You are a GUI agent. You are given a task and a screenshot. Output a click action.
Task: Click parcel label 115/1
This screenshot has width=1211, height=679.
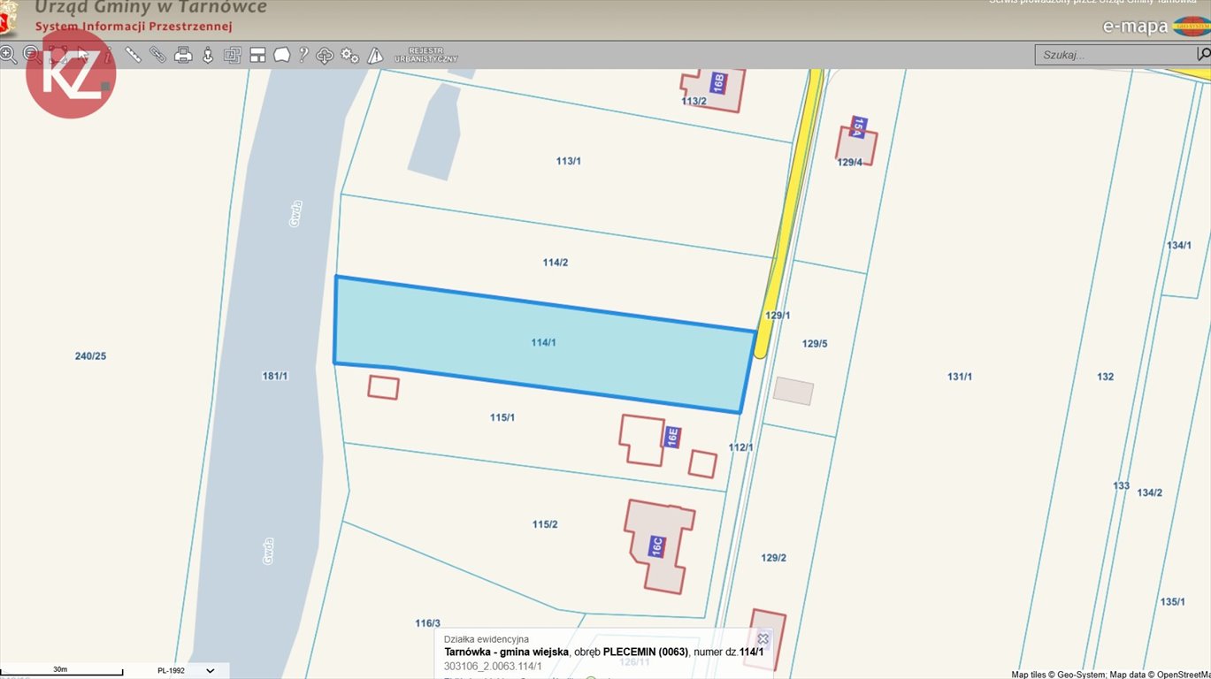[502, 417]
